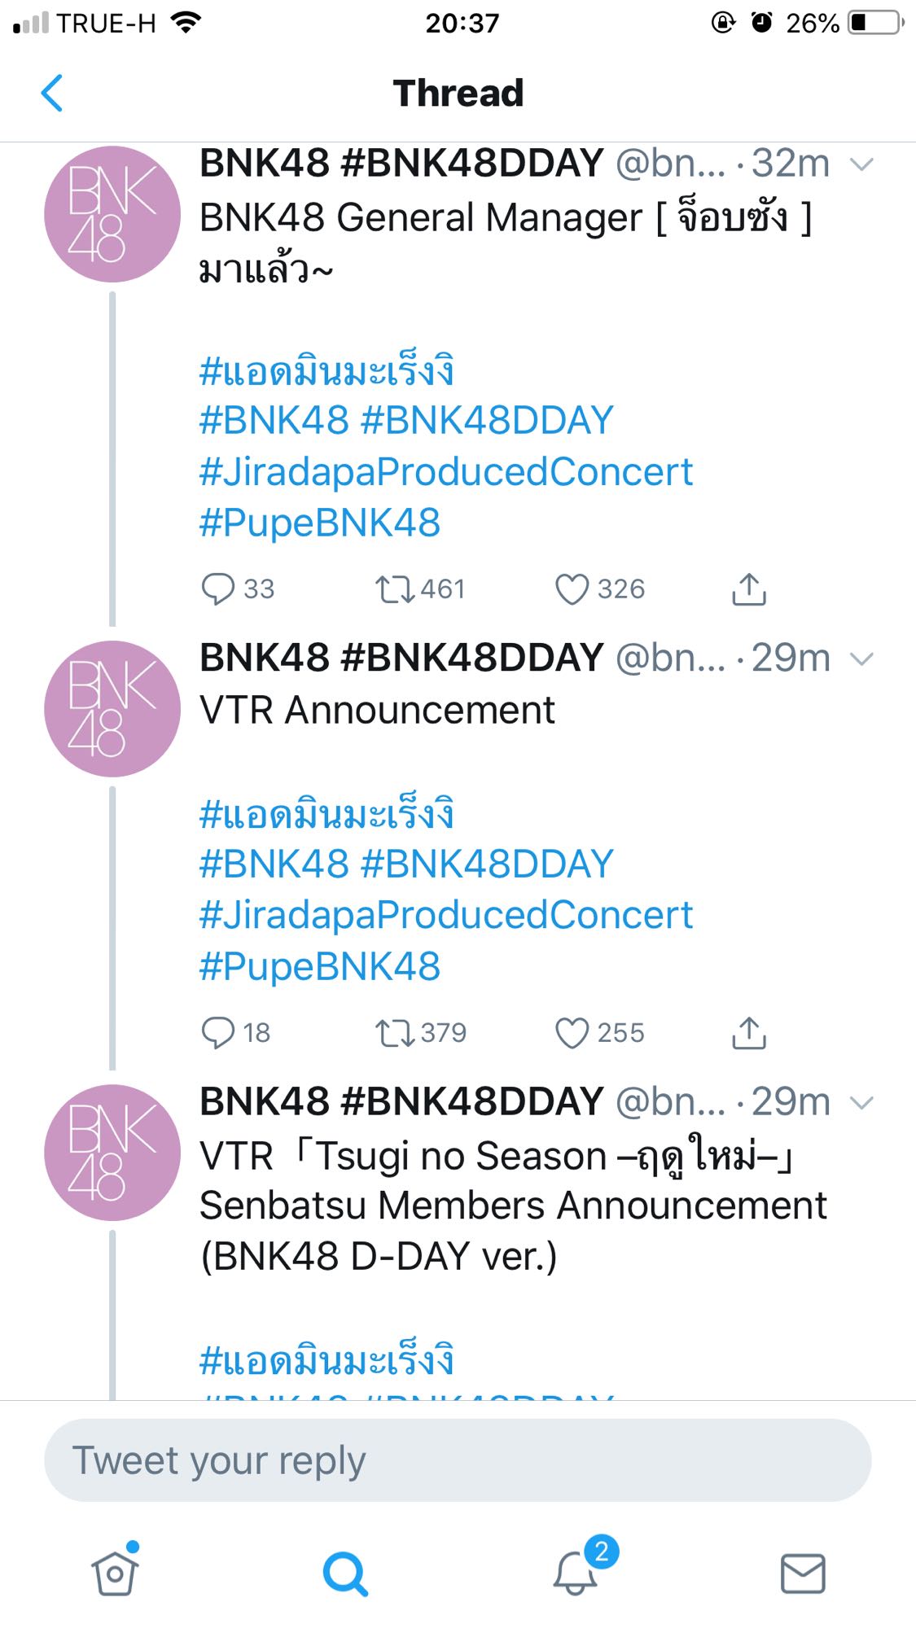
Task: Share the General Manager tweet
Action: [x=748, y=589]
